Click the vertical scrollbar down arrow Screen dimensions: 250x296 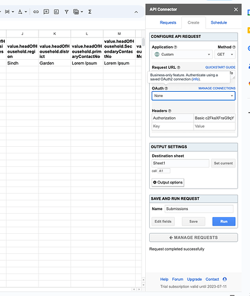coord(143,285)
